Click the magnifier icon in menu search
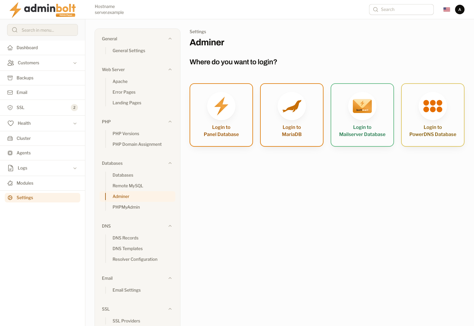 click(x=15, y=30)
